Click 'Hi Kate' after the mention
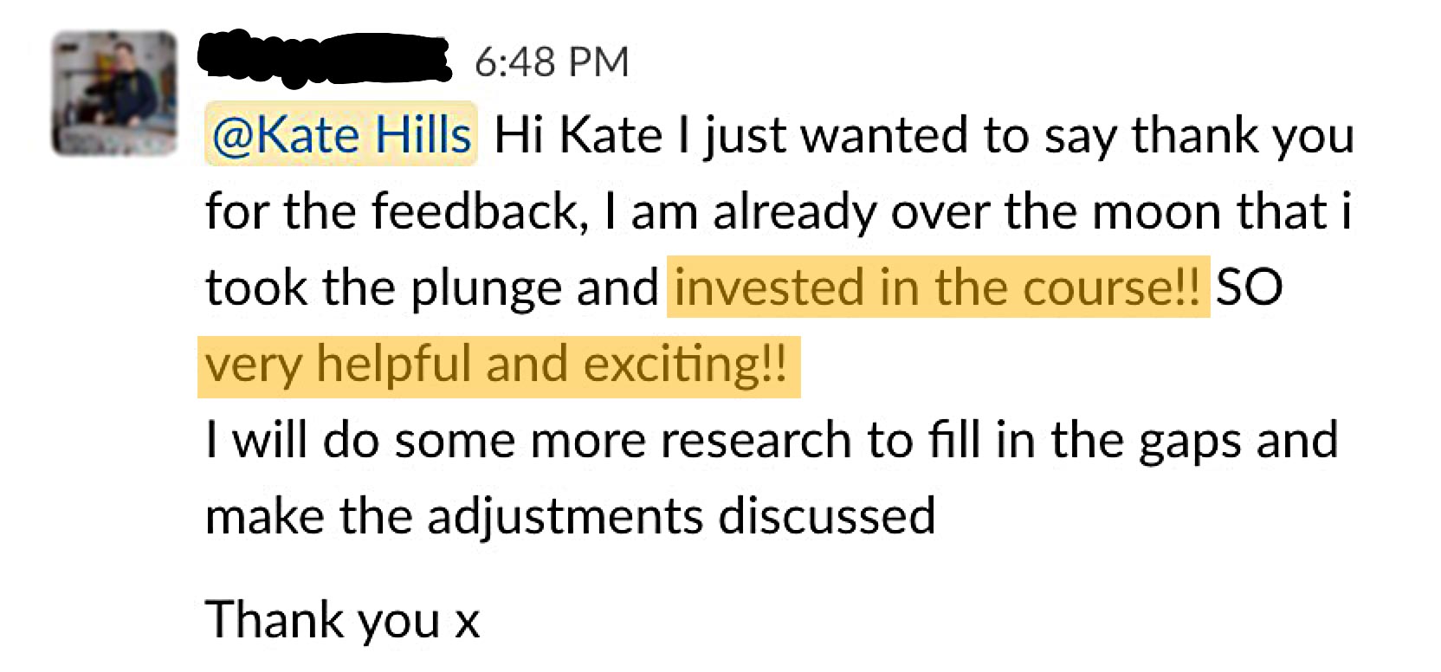The width and height of the screenshot is (1441, 672). click(578, 136)
